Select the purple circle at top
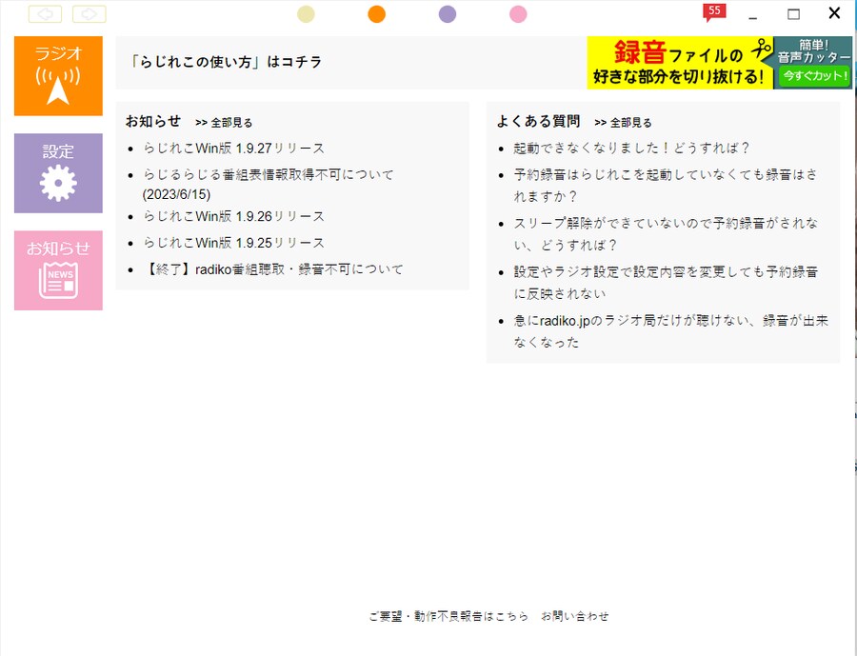The width and height of the screenshot is (857, 656). (x=448, y=14)
